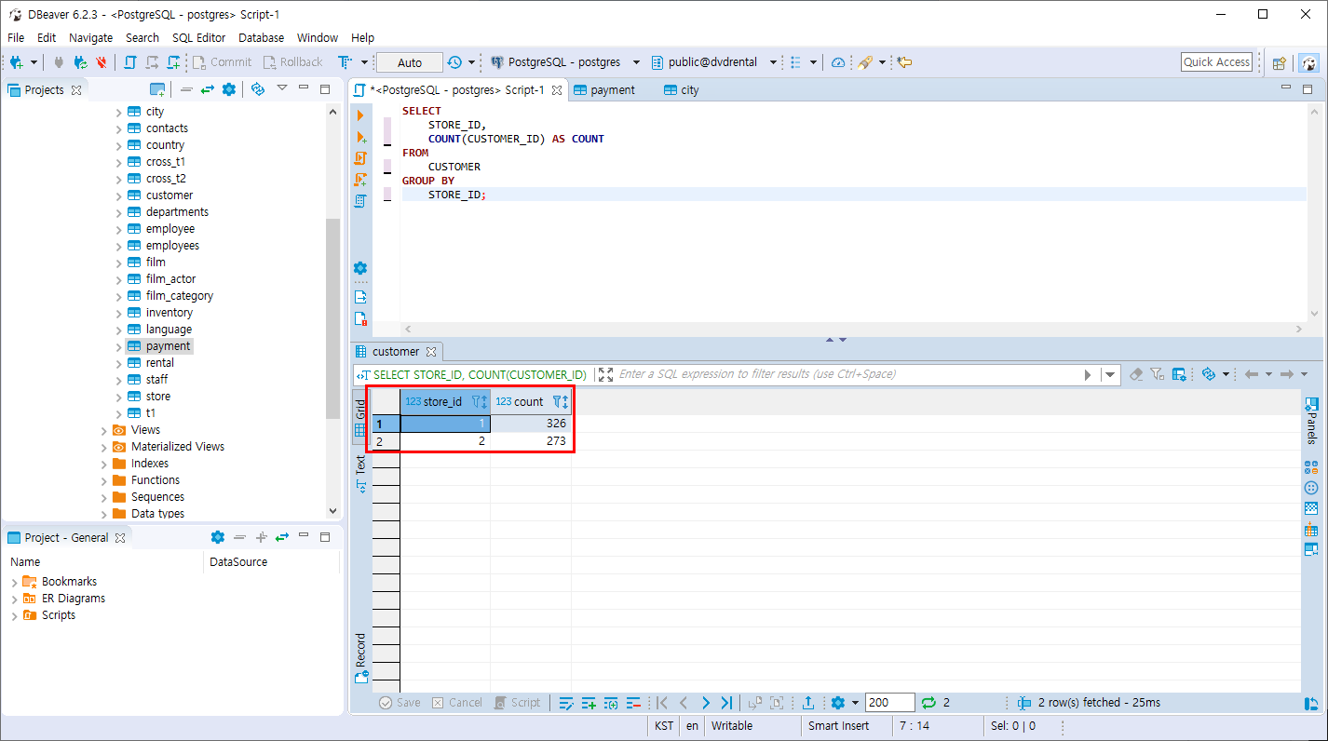The height and width of the screenshot is (741, 1328).
Task: Go to the last result row
Action: (x=727, y=703)
